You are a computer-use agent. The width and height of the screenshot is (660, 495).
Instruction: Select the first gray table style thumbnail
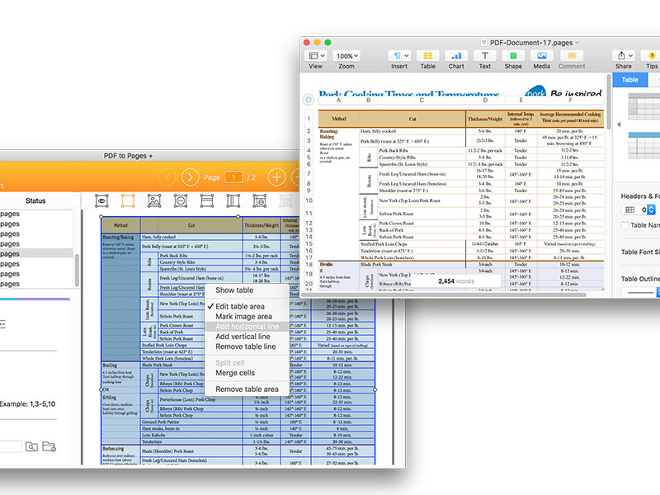(644, 106)
